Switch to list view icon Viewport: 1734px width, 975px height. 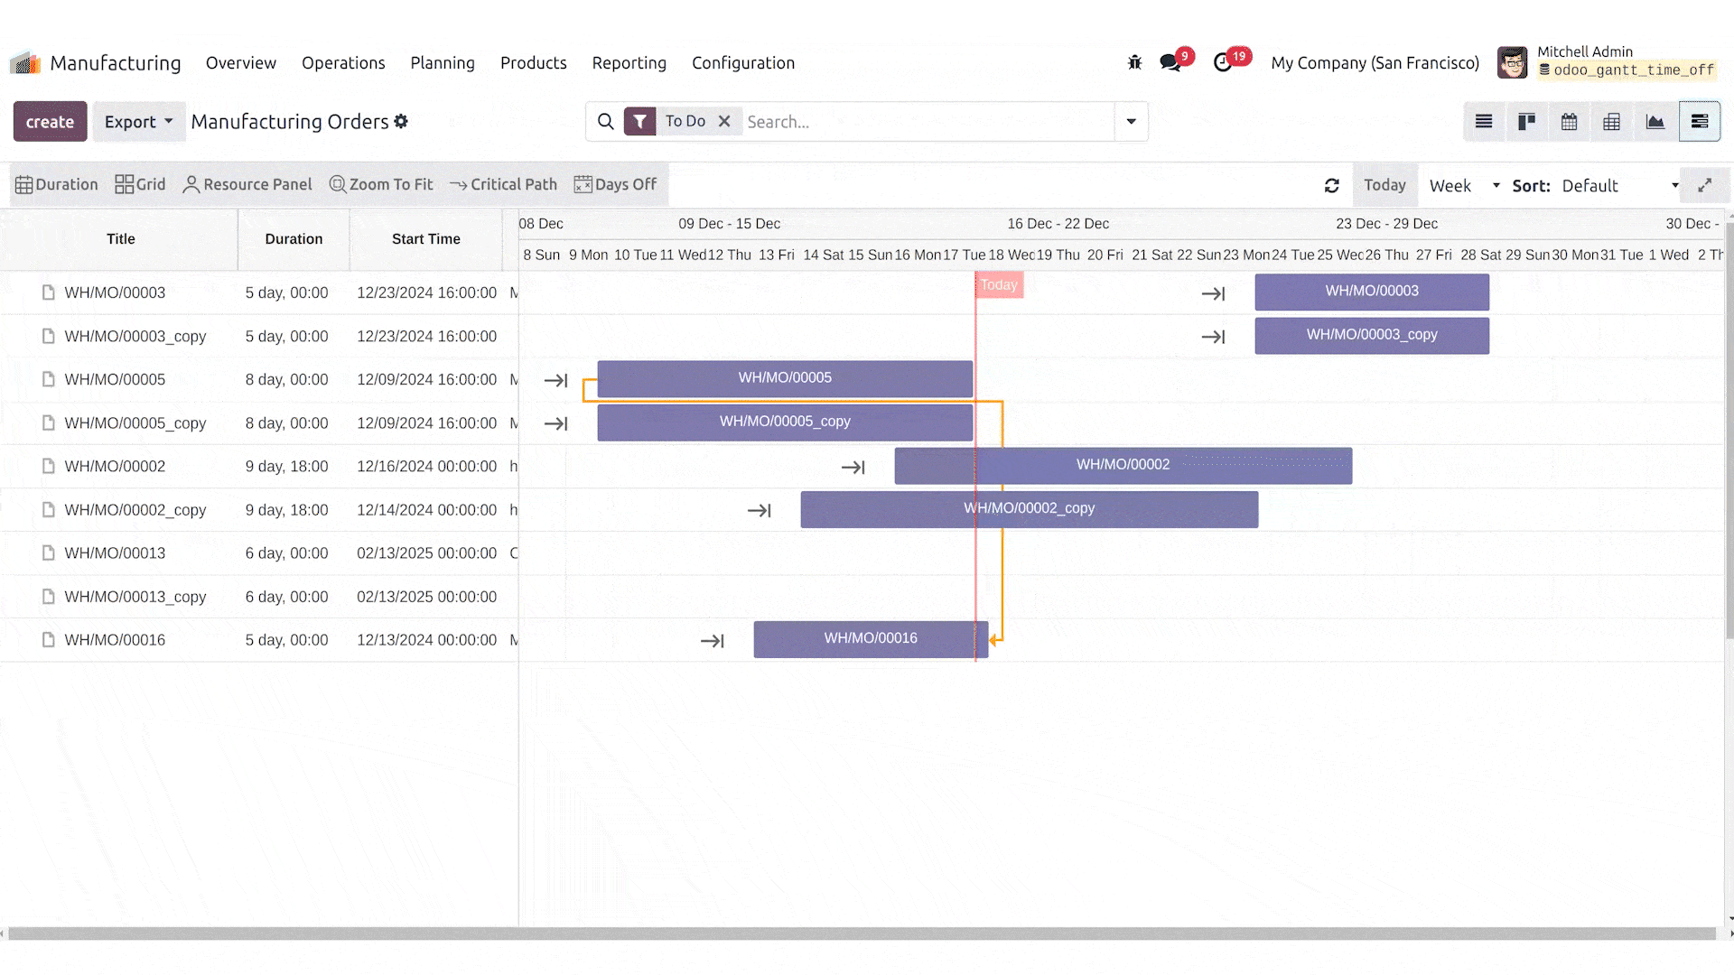pyautogui.click(x=1484, y=122)
